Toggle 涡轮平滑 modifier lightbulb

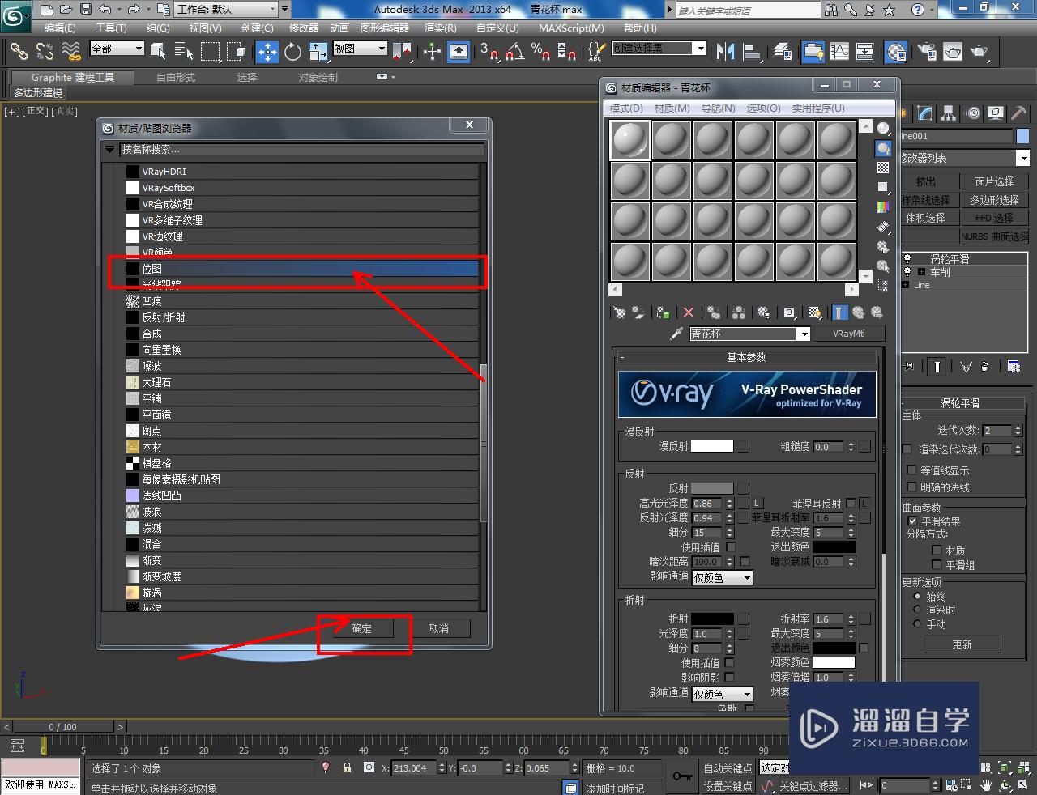click(x=907, y=259)
